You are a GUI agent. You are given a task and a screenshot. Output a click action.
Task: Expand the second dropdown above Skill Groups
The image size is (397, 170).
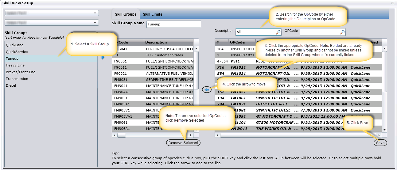(x=51, y=23)
